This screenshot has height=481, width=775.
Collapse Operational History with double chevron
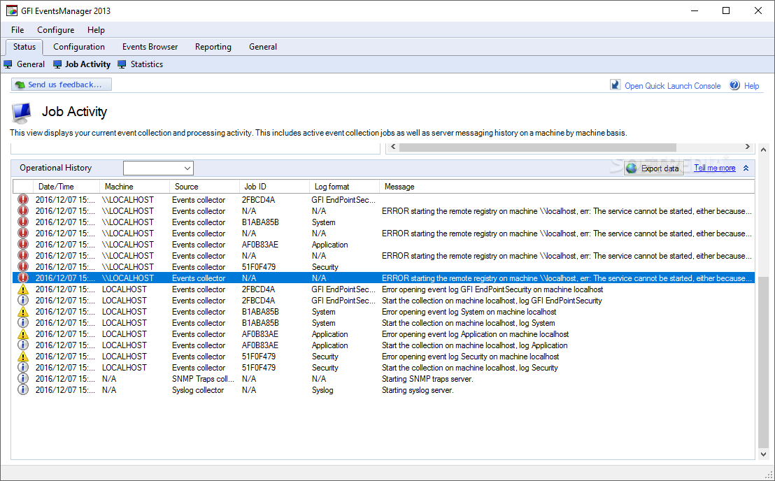click(x=746, y=168)
